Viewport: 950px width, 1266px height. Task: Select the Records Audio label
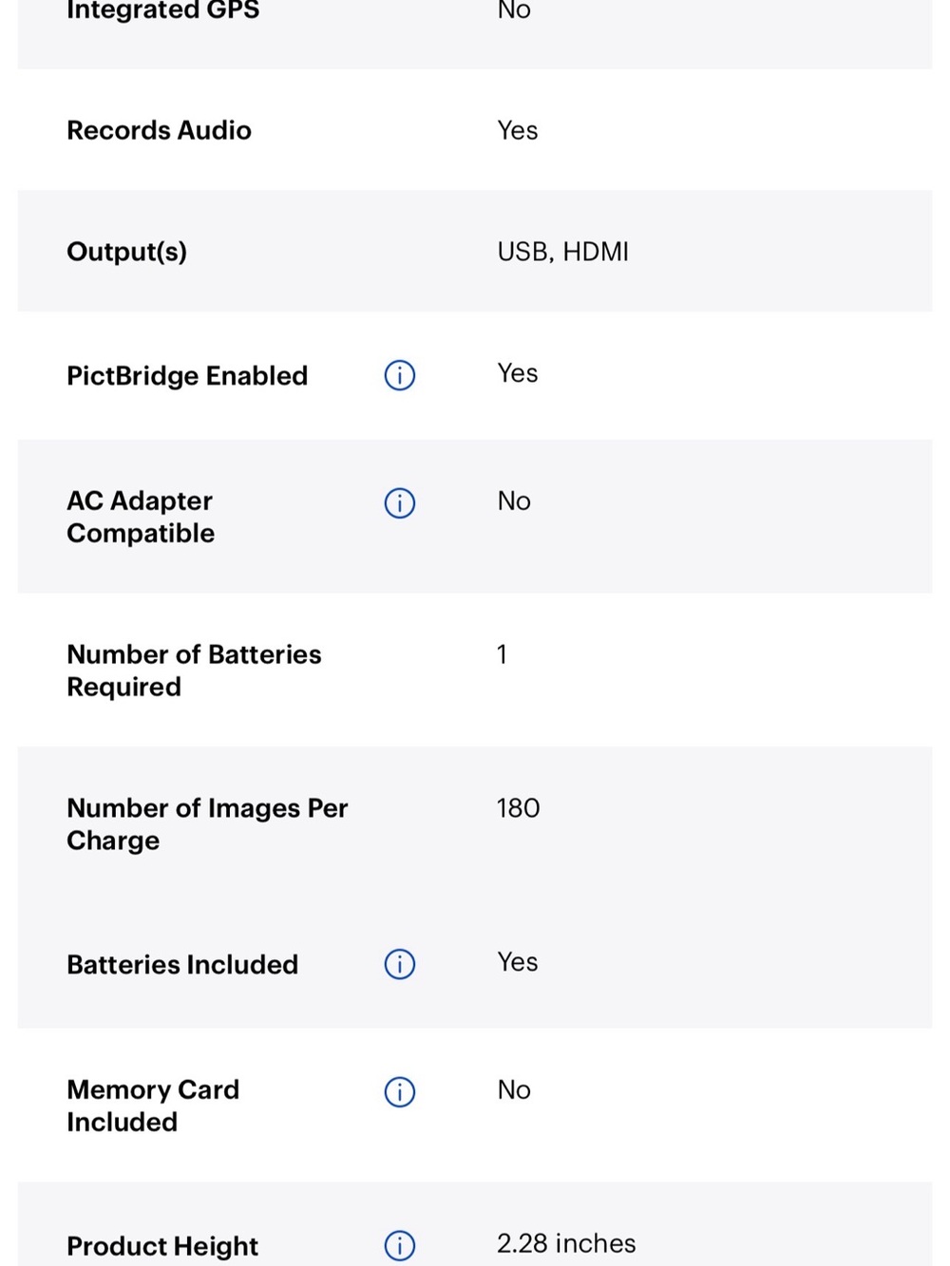pyautogui.click(x=159, y=130)
